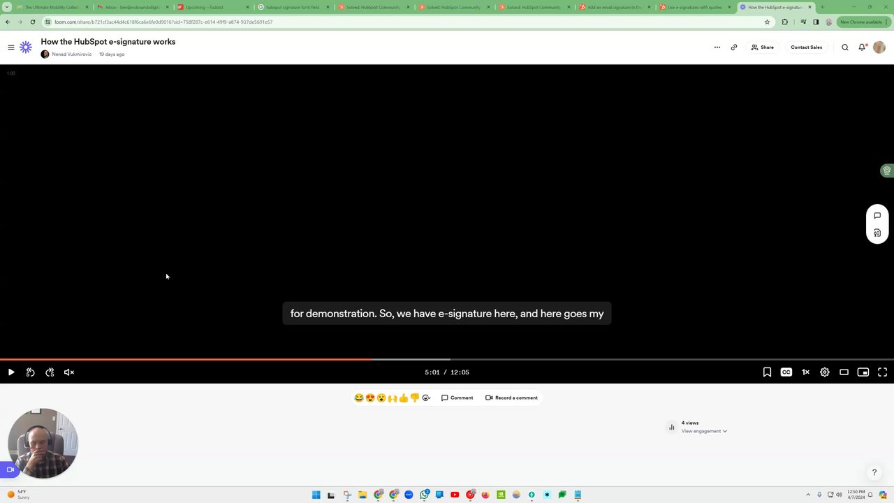Open the Chrome tab search dropdown
Viewport: 894px width, 503px height.
pyautogui.click(x=7, y=7)
